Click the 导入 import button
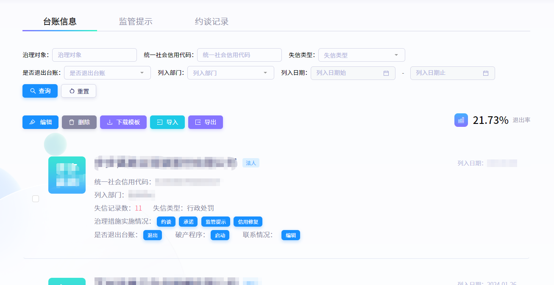Screen dimensions: 554x285 pyautogui.click(x=167, y=122)
